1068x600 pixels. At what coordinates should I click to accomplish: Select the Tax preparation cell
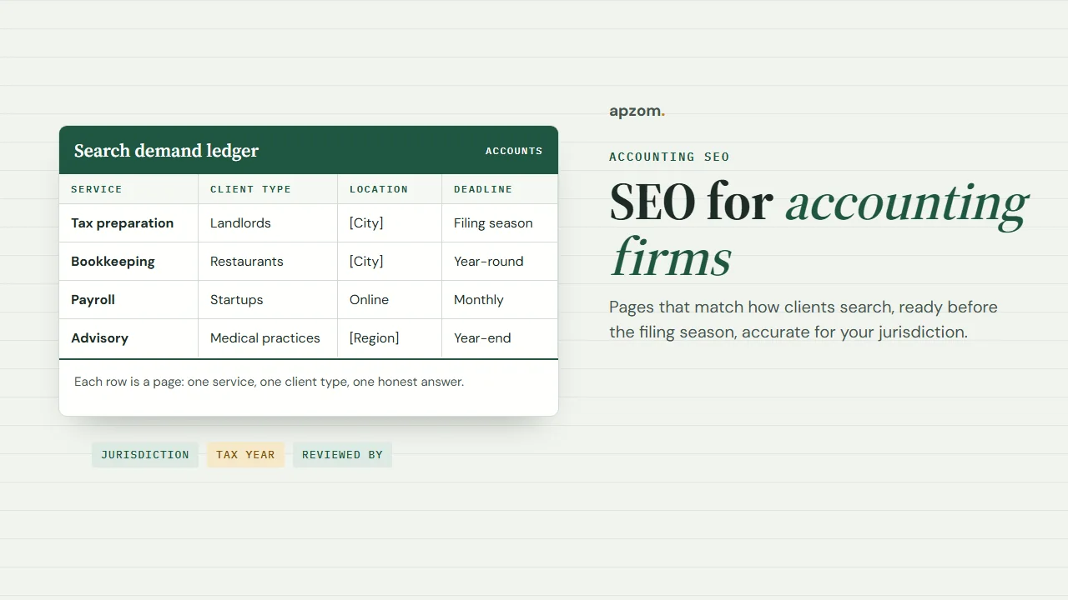point(128,223)
